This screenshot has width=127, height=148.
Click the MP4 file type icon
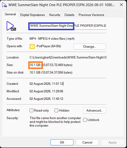[x=11, y=26]
